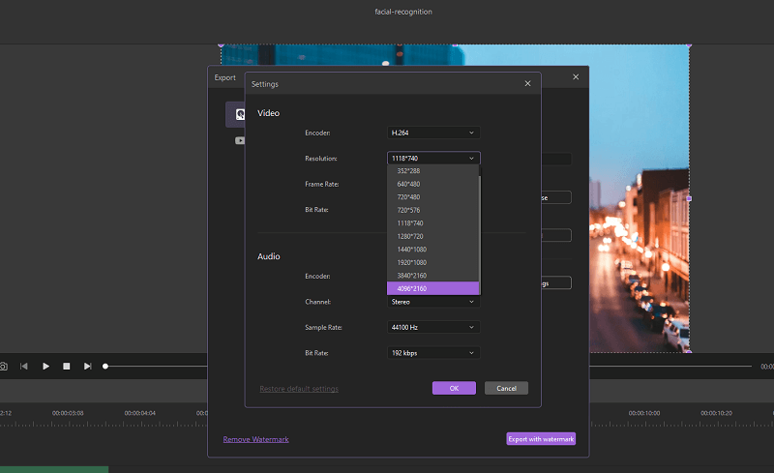Click the video preview's right-middle crop handle
This screenshot has height=473, width=774.
click(689, 198)
